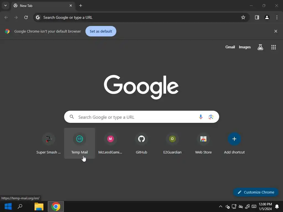Screen dimensions: 283x212
Task: Open Images link
Action: pyautogui.click(x=245, y=47)
